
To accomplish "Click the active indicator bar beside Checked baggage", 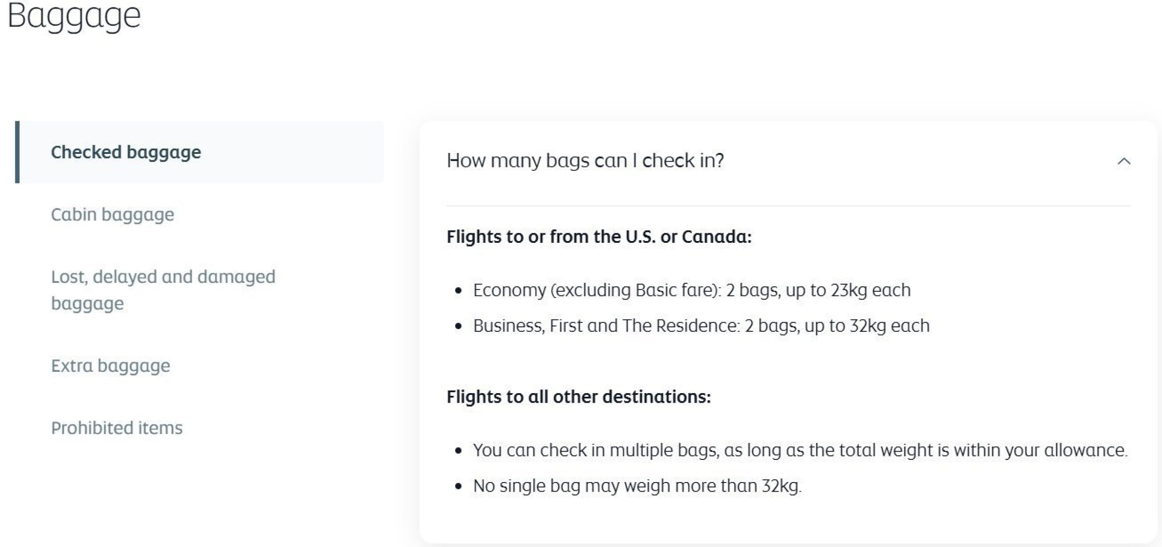I will (17, 152).
